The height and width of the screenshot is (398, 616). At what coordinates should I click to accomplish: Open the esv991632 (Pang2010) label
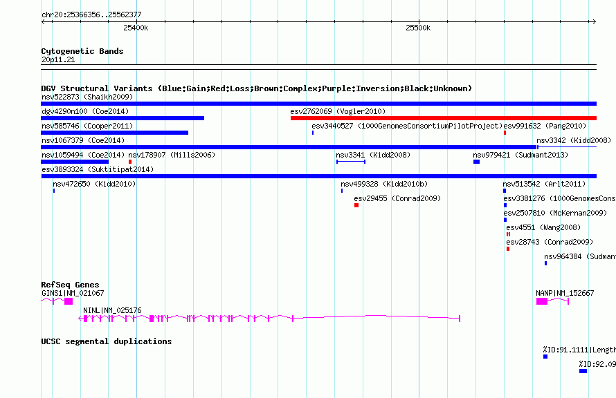[x=545, y=126]
